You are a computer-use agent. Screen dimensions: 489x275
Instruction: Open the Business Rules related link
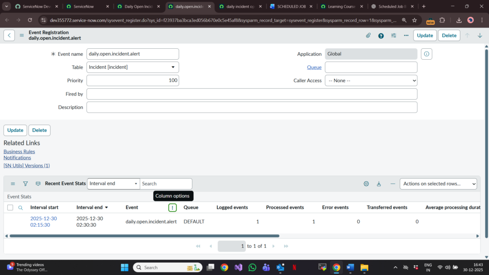pos(19,151)
